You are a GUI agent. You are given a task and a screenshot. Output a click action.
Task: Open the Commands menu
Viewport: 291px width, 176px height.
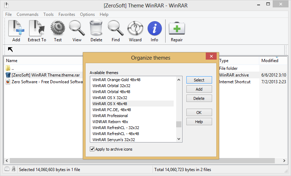27,14
